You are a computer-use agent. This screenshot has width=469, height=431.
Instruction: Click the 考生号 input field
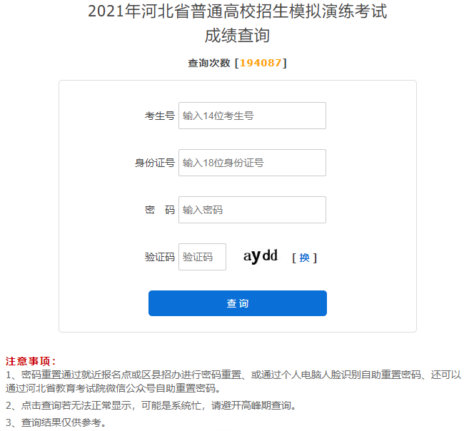tap(252, 116)
